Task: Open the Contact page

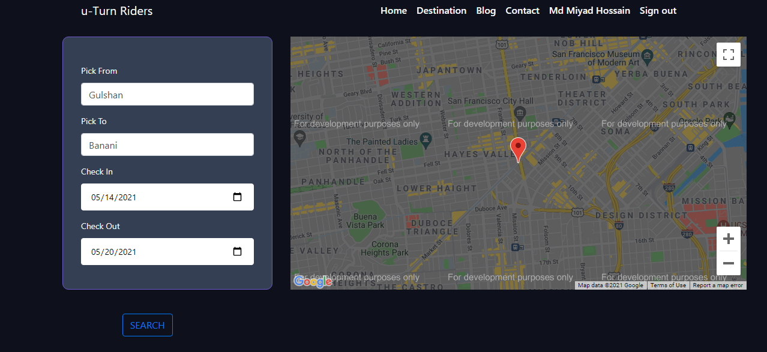Action: pyautogui.click(x=522, y=10)
